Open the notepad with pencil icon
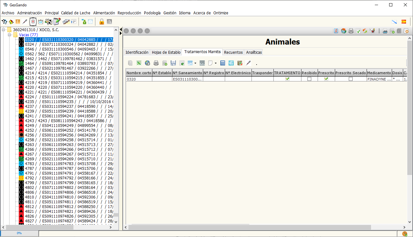The image size is (413, 237). pyautogui.click(x=57, y=22)
